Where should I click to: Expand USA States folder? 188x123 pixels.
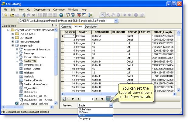click(x=12, y=38)
